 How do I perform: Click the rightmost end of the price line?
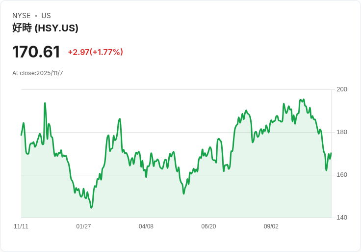pos(331,153)
